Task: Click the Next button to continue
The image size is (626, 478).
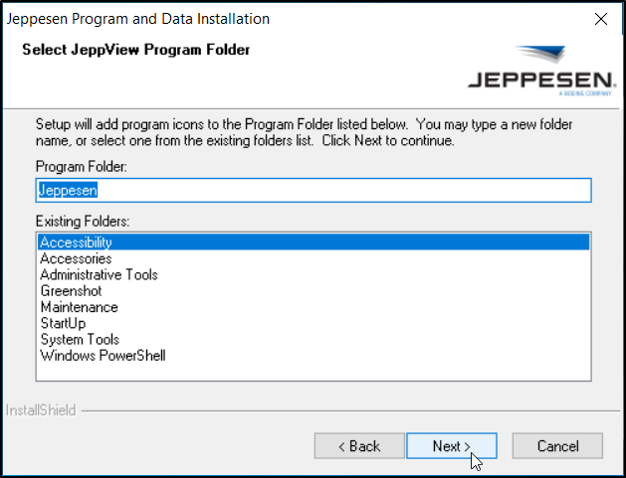Action: [x=451, y=446]
